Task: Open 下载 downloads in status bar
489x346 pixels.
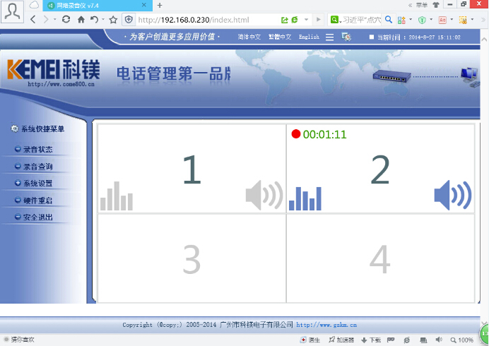Action: (370, 340)
